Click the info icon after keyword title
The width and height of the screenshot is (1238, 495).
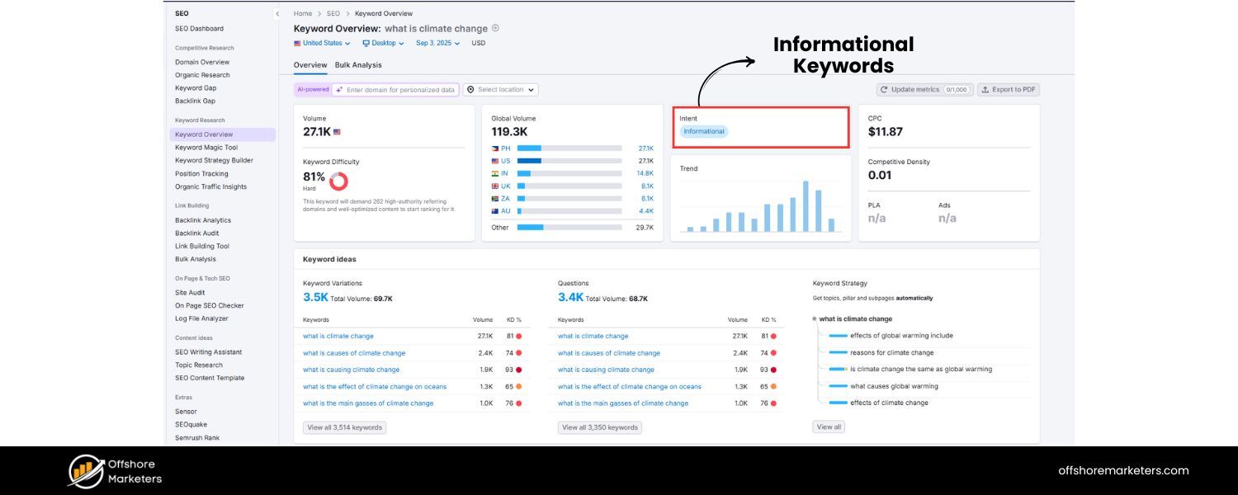(x=495, y=27)
